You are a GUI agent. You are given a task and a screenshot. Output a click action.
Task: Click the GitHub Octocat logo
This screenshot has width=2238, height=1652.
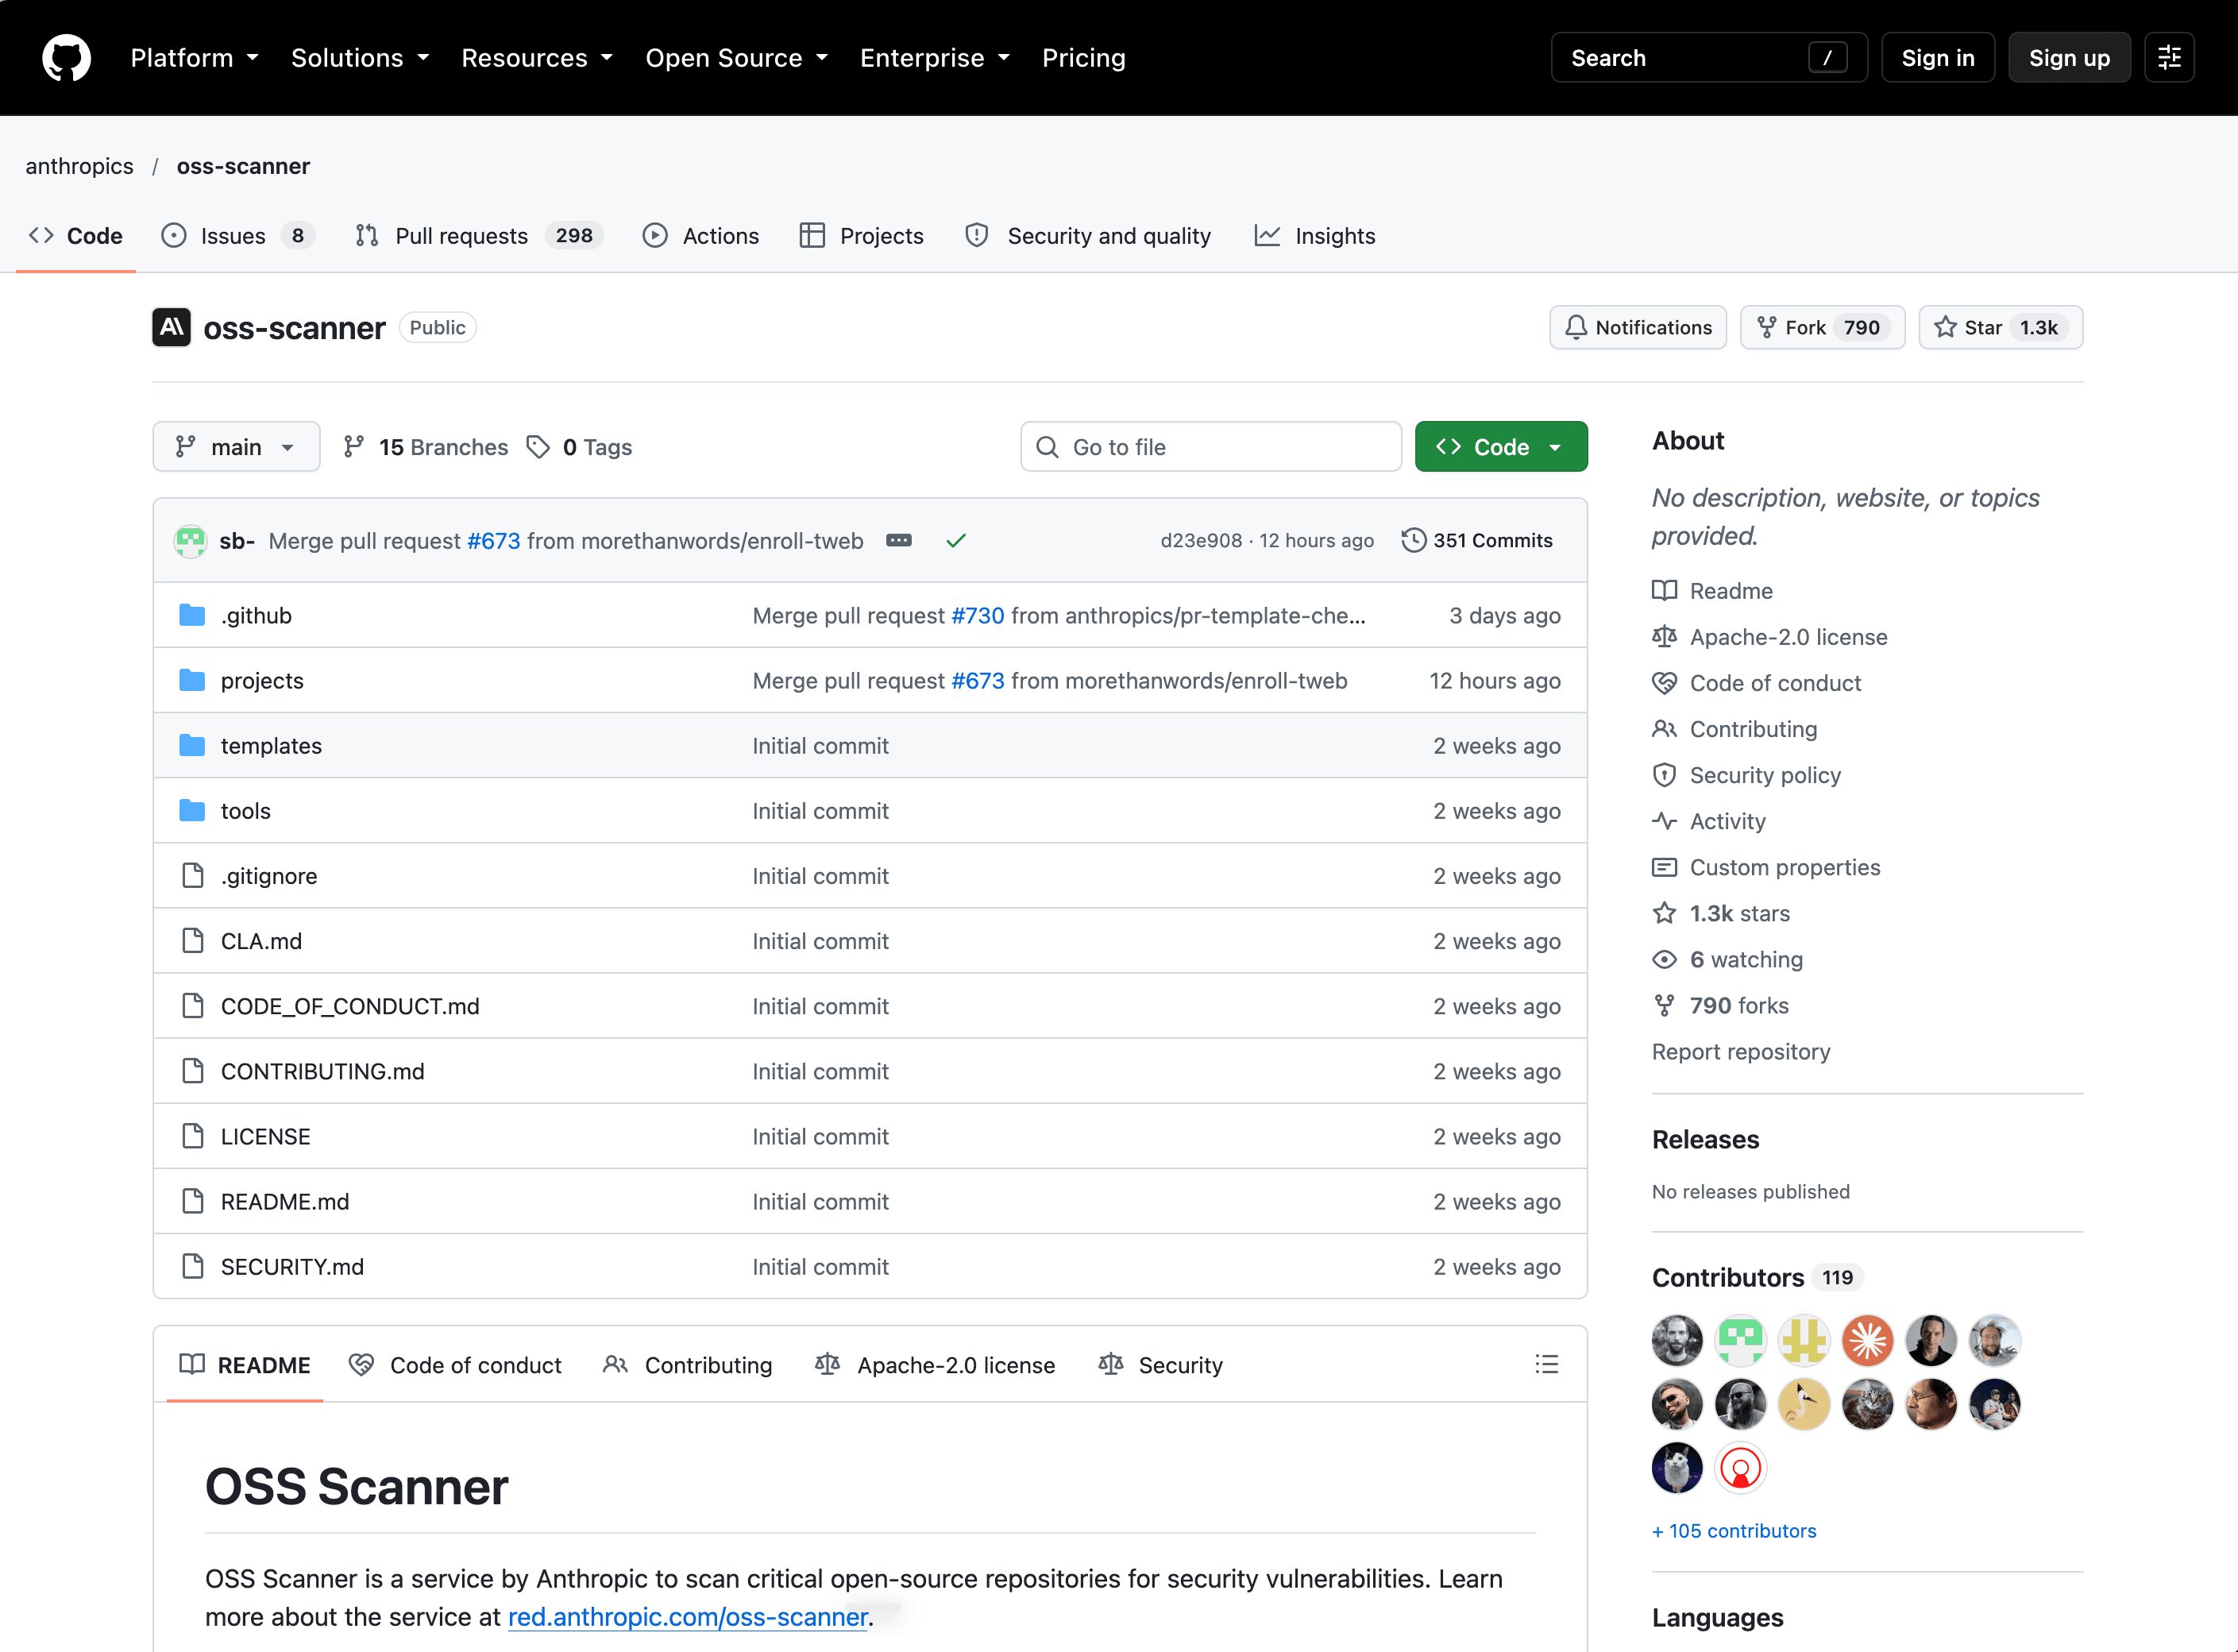[x=66, y=58]
